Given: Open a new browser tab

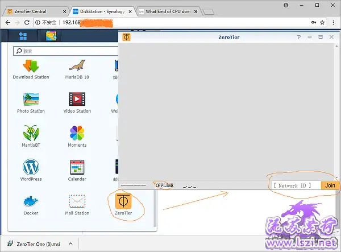Looking at the screenshot, I should pyautogui.click(x=209, y=12).
